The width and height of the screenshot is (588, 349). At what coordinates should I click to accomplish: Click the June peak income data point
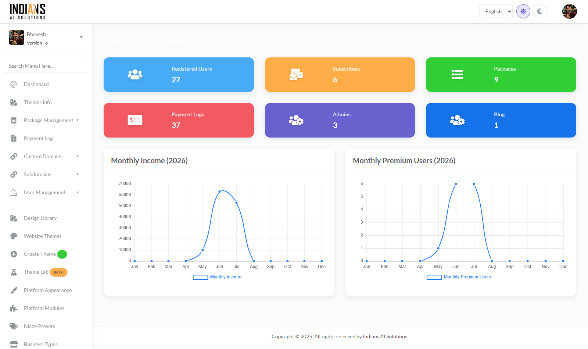[219, 192]
